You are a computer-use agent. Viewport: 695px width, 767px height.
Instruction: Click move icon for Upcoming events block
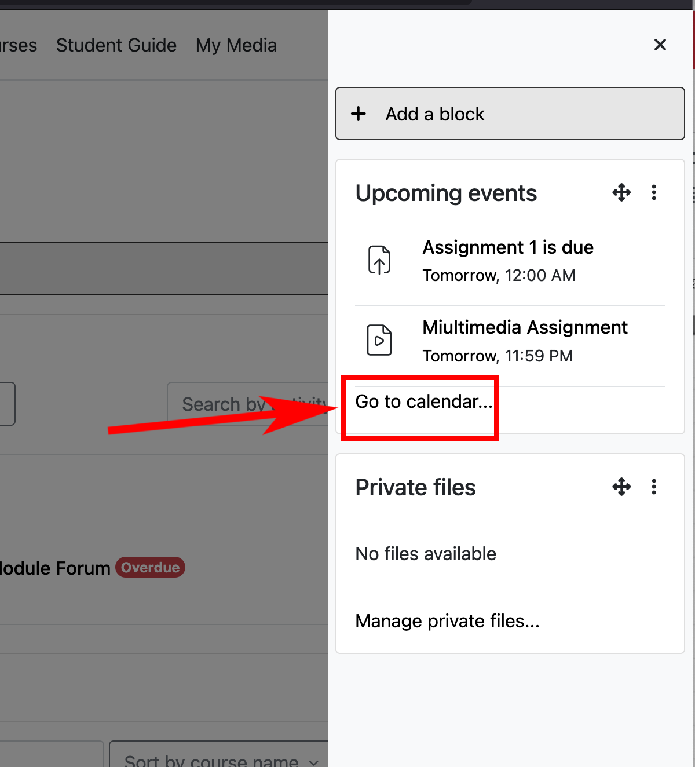[621, 192]
